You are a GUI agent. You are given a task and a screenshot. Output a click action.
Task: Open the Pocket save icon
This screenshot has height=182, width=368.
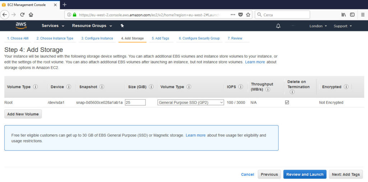pyautogui.click(x=240, y=14)
